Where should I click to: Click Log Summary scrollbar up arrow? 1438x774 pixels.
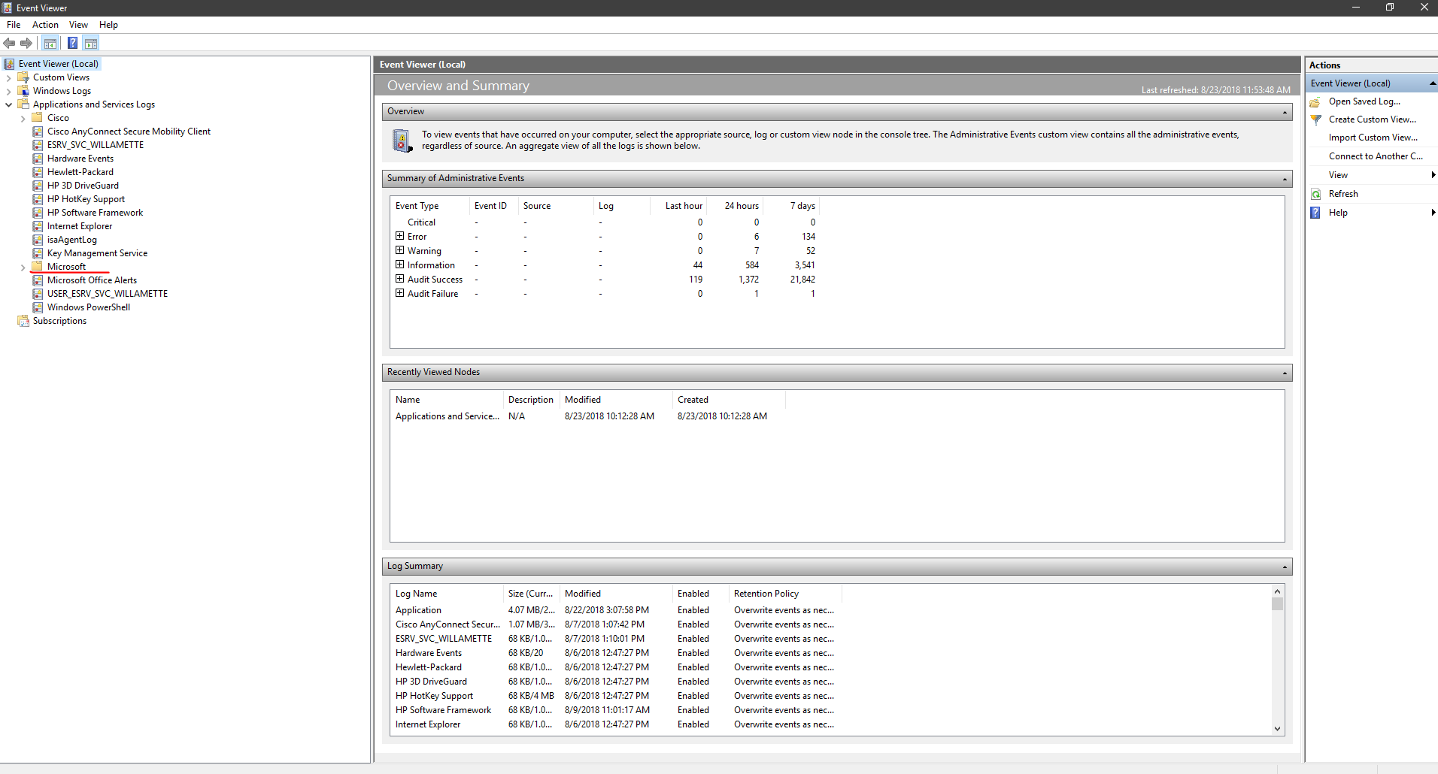pos(1277,591)
